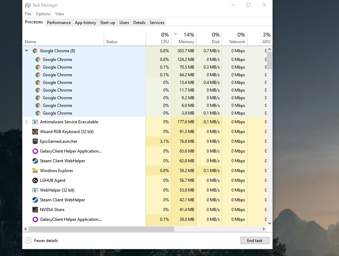339x256 pixels.
Task: Expand the Antimalware Service Executable group
Action: [26, 122]
